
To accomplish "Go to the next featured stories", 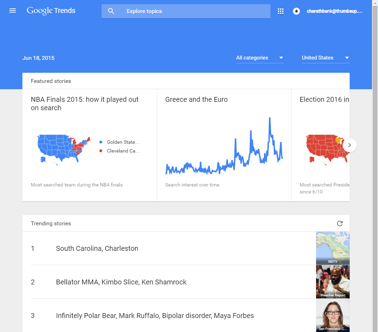I will point(349,145).
